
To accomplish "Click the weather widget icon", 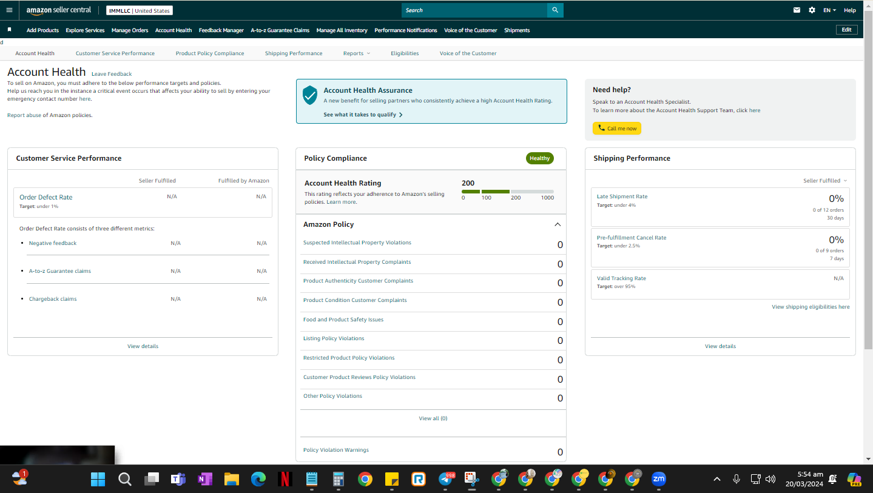I will (20, 478).
